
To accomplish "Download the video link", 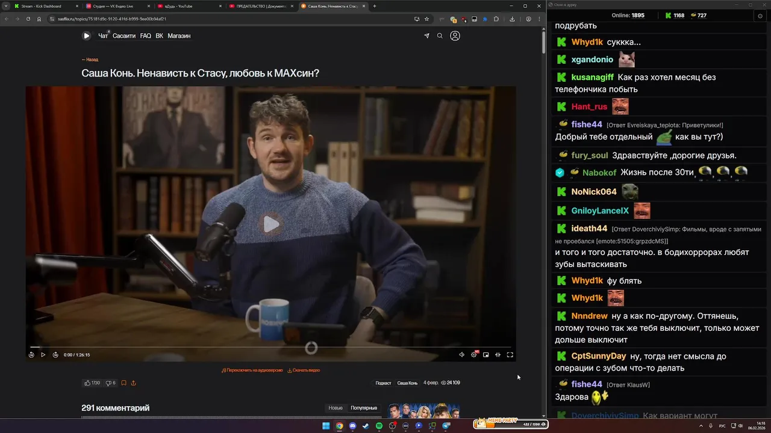I will tap(304, 370).
